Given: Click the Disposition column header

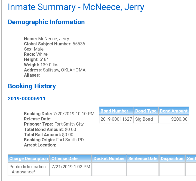Looking at the screenshot, I should [172, 158].
